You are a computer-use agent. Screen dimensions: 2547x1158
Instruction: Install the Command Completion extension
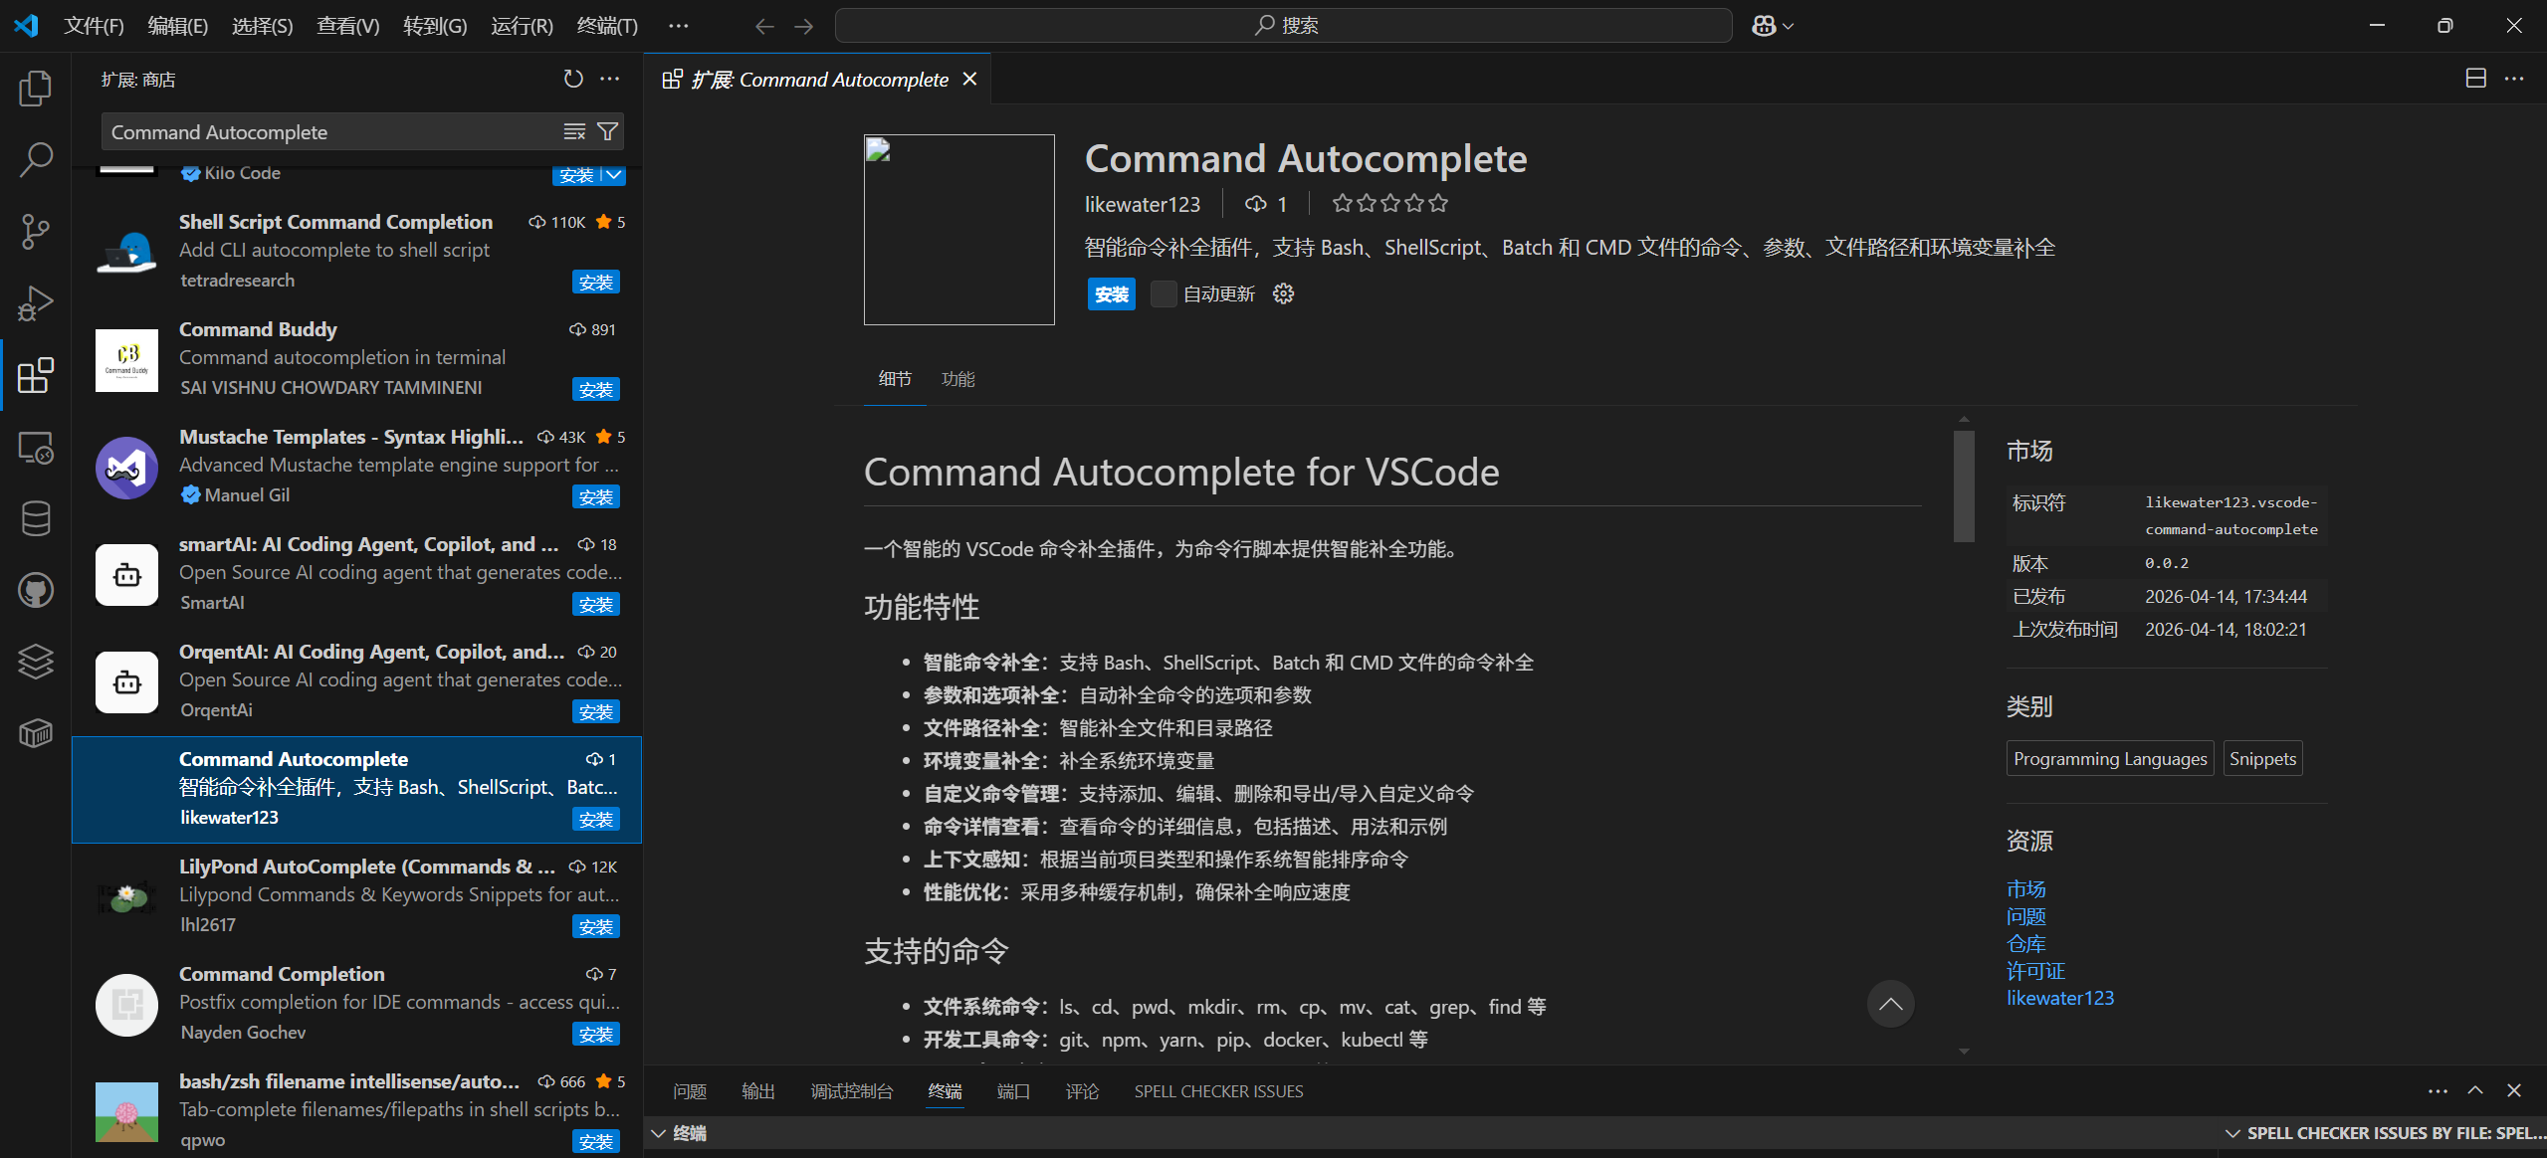tap(596, 1035)
